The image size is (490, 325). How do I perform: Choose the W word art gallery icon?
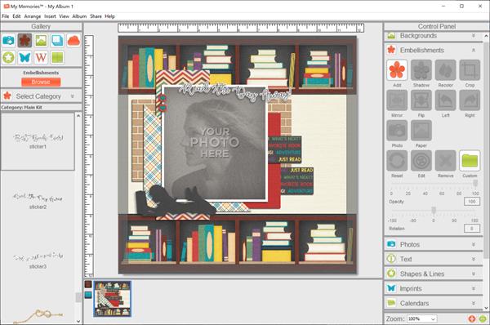tap(41, 57)
